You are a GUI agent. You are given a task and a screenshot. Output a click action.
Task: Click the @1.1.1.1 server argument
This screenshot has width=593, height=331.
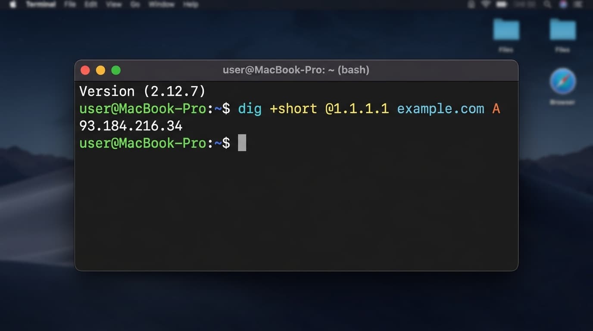click(357, 109)
